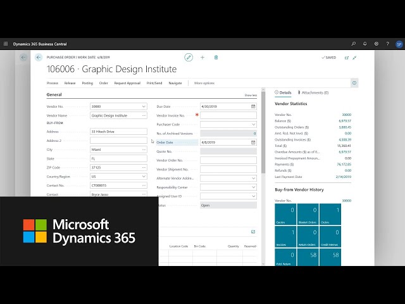
Task: Delete the purchase order with trash icon
Action: point(216,57)
